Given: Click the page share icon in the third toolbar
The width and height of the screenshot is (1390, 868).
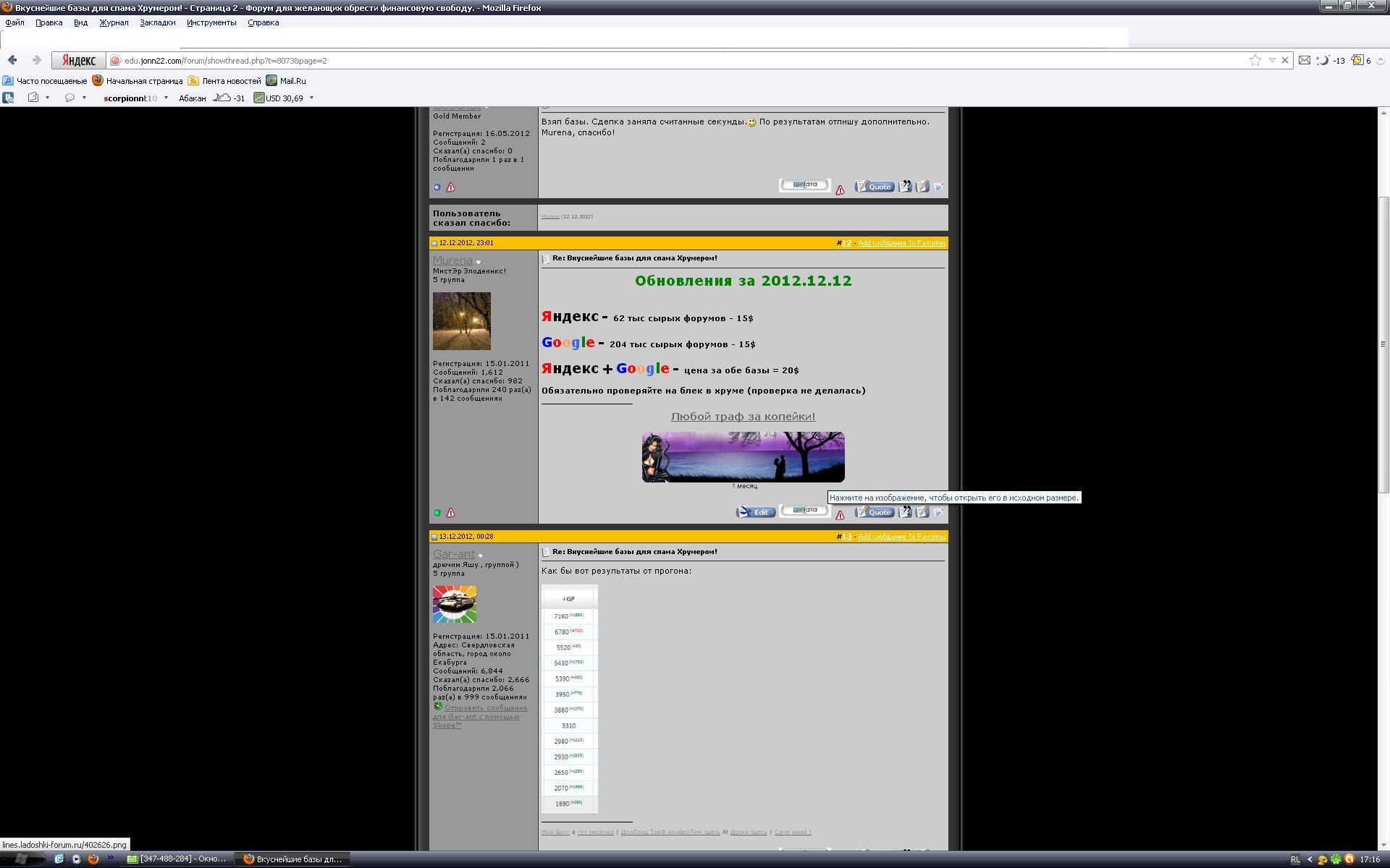Looking at the screenshot, I should coord(33,98).
